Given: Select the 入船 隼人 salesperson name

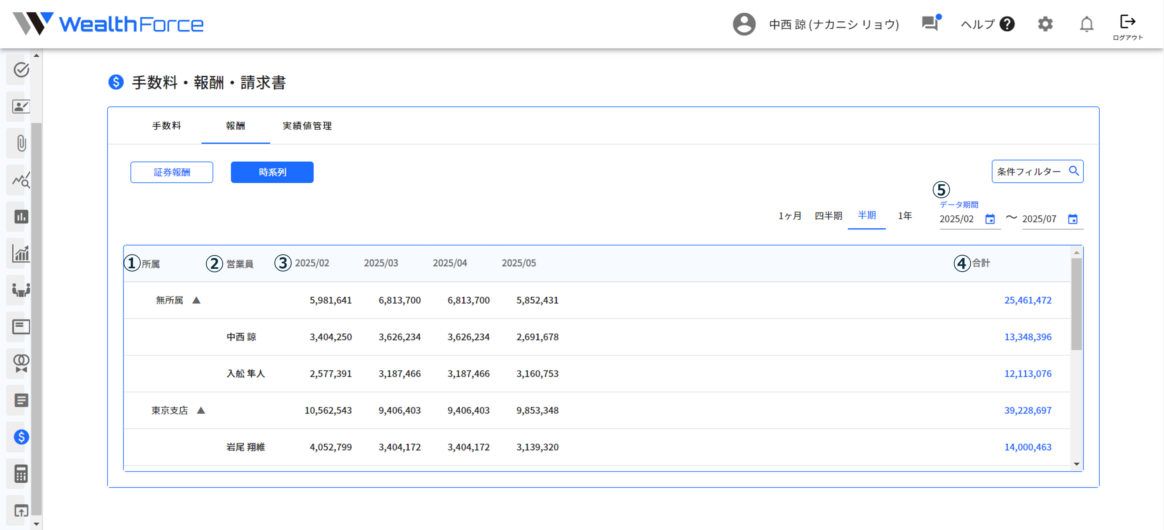Looking at the screenshot, I should (245, 374).
